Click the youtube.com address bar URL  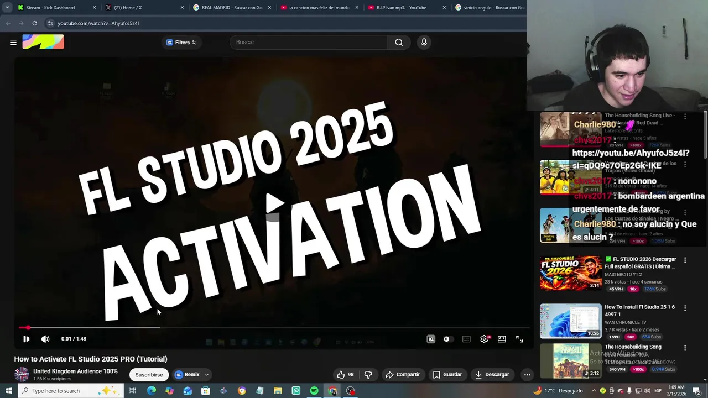point(98,23)
